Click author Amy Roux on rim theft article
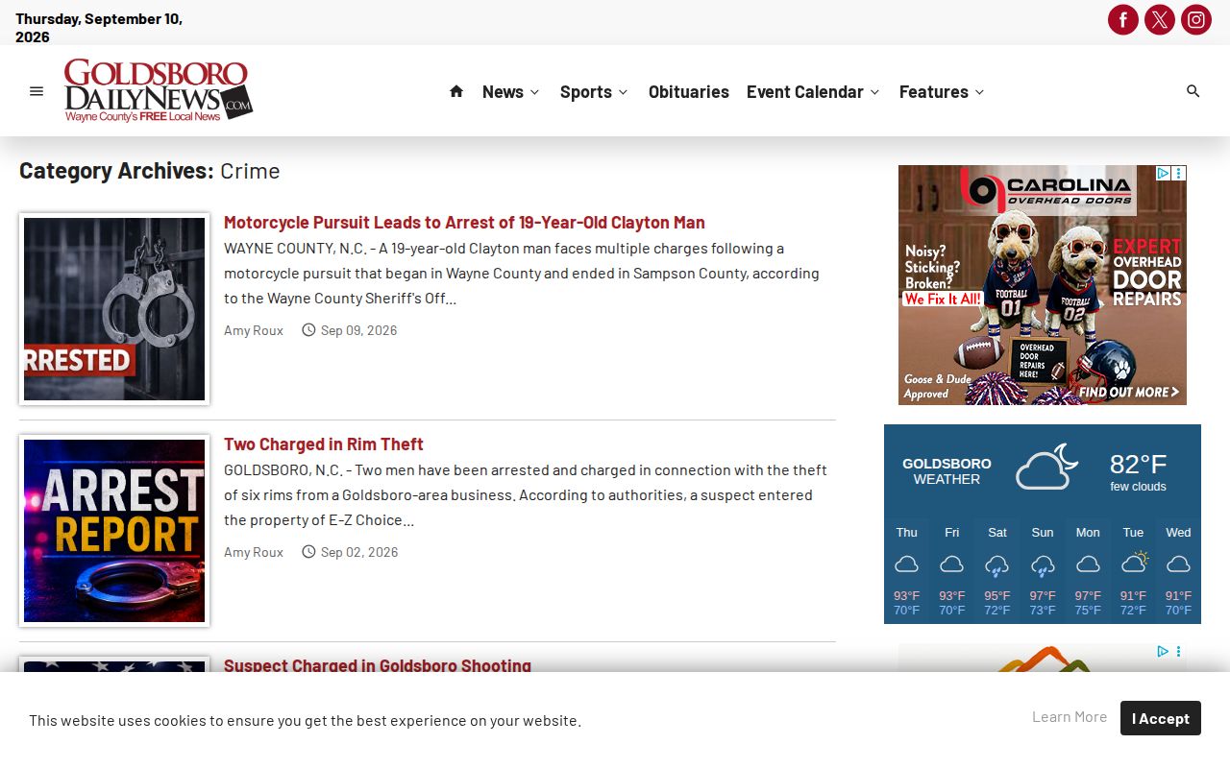The height and width of the screenshot is (768, 1230). [254, 552]
